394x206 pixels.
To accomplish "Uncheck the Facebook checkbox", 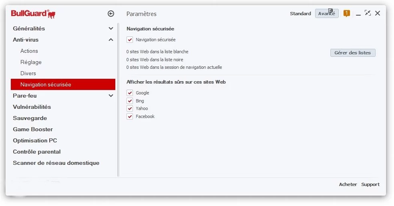I will point(130,116).
